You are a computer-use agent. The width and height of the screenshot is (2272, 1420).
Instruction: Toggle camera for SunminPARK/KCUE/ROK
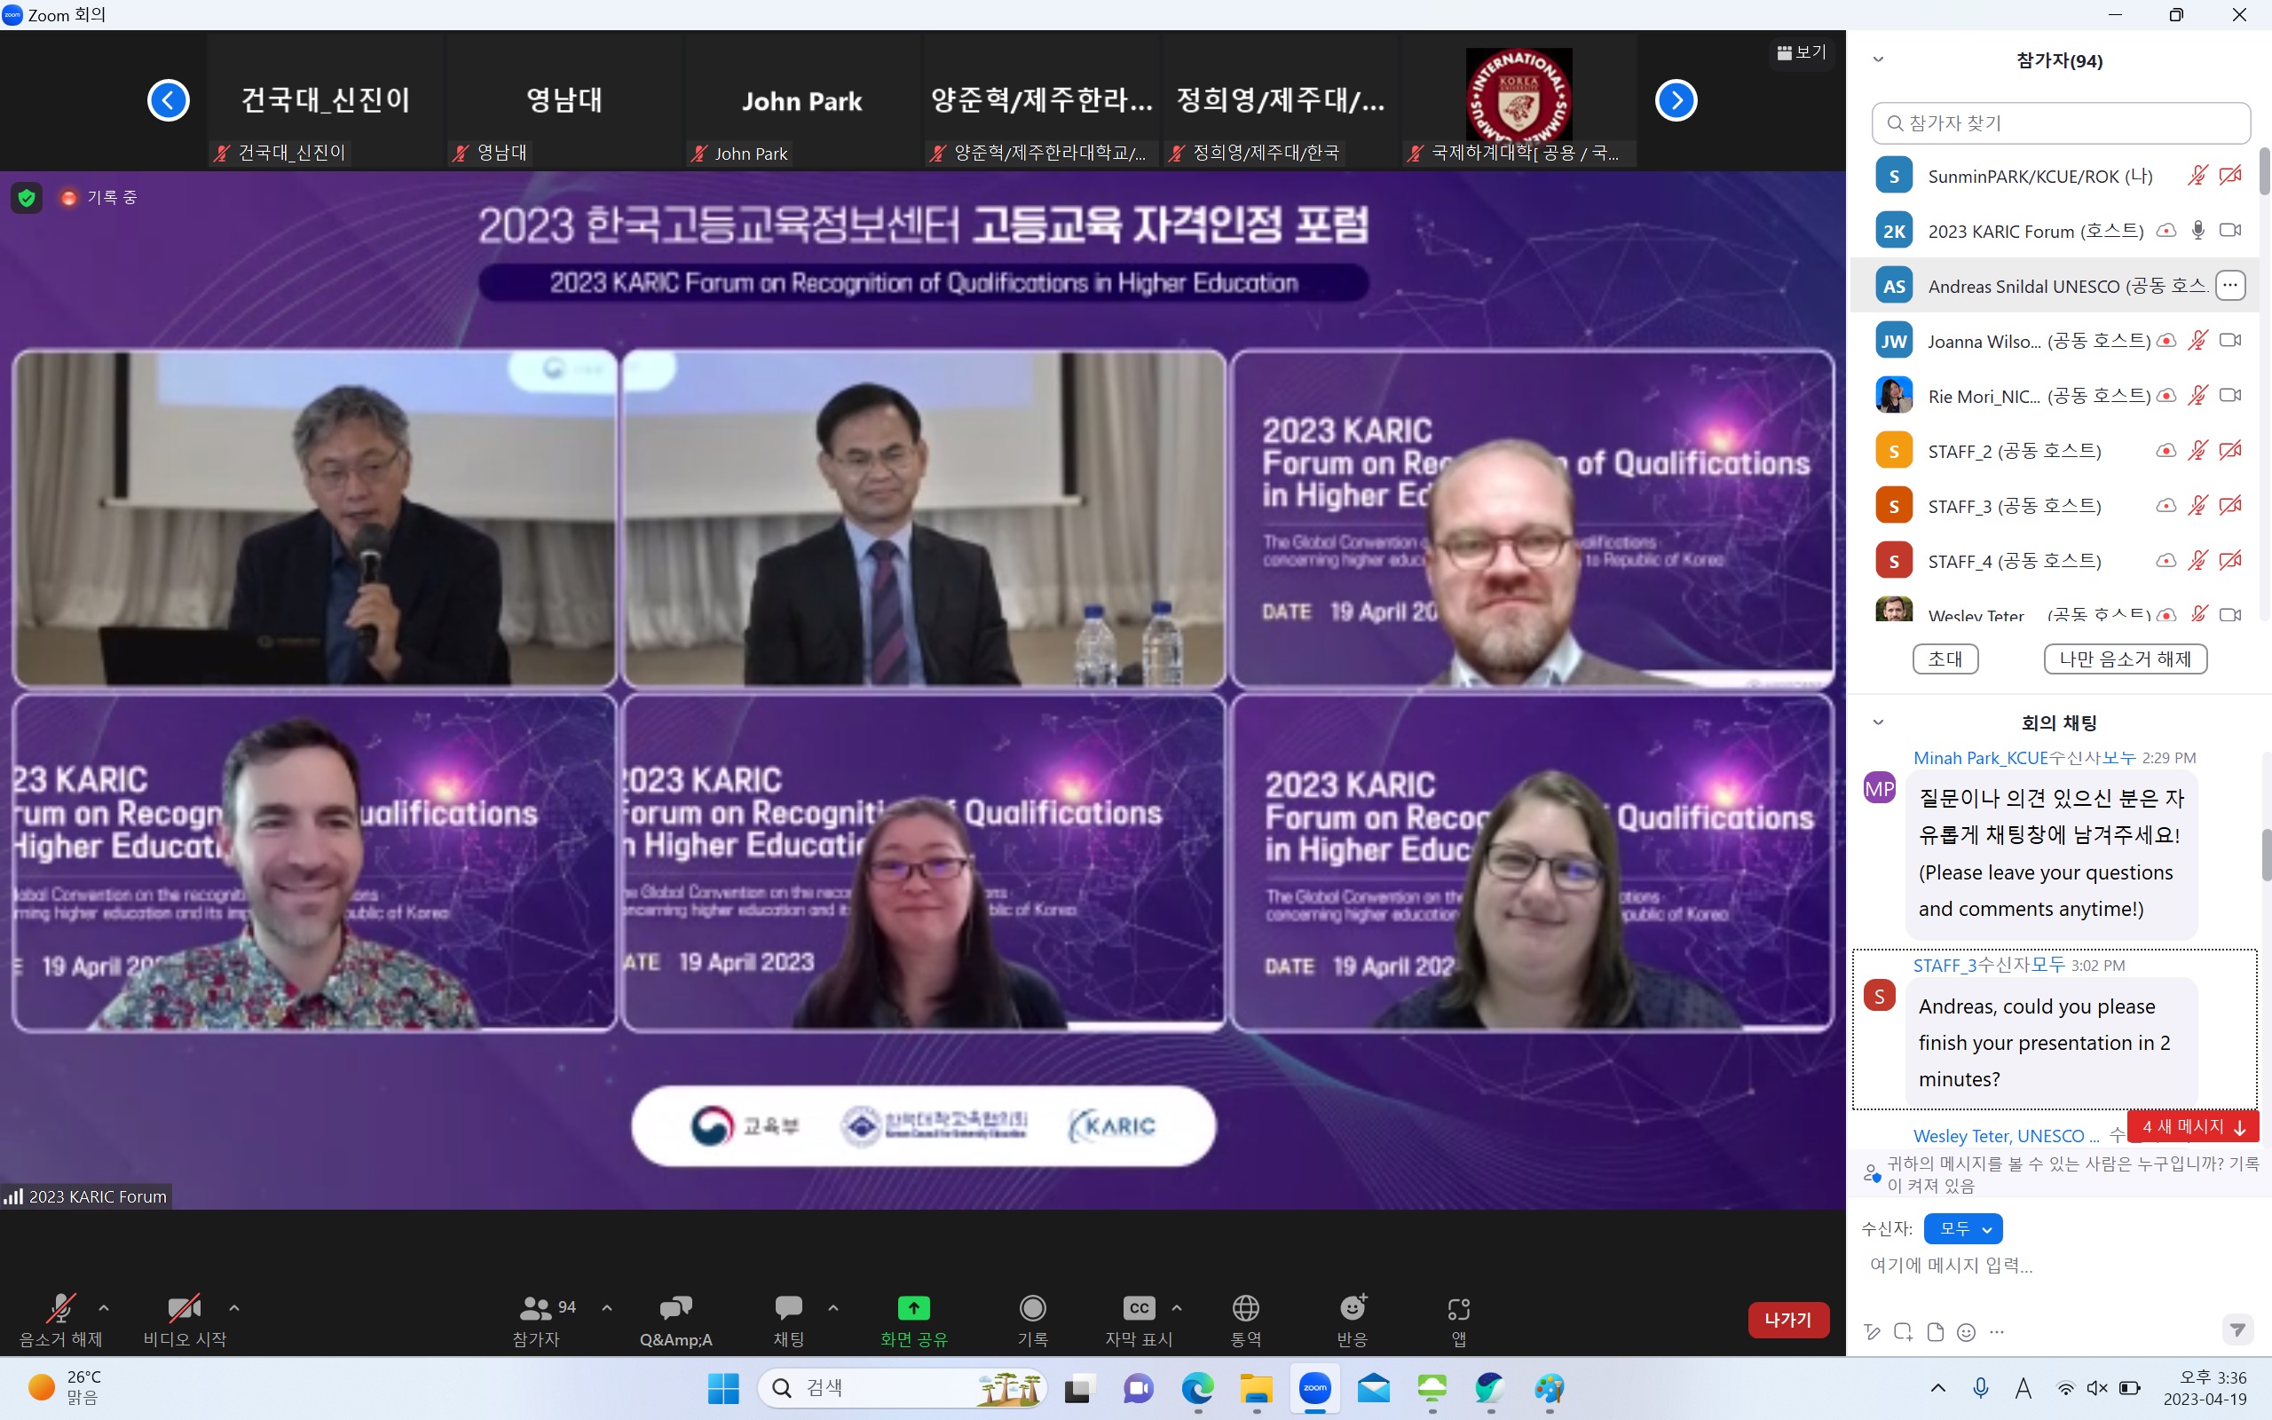coord(2230,176)
